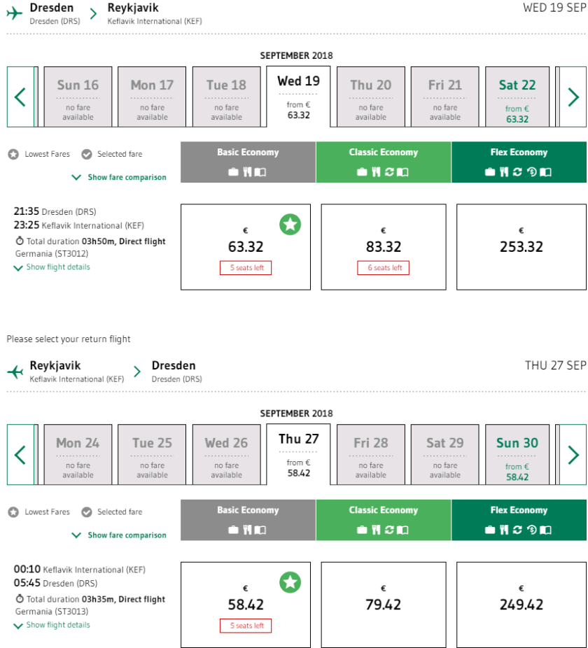Click next return dates right arrow

click(x=573, y=455)
